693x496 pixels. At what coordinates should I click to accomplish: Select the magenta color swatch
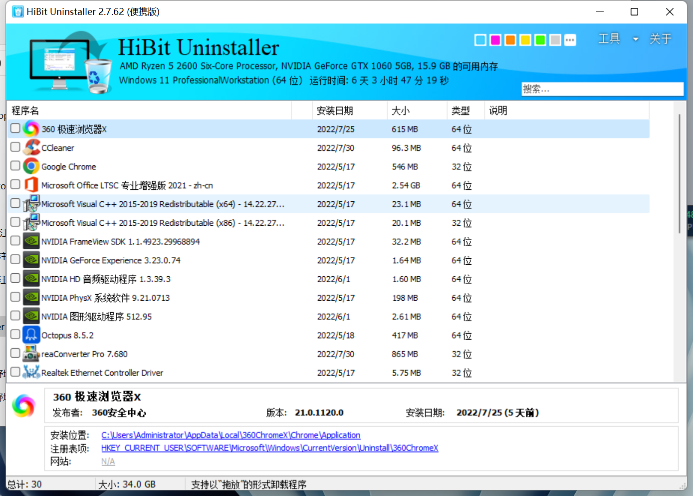(x=495, y=39)
